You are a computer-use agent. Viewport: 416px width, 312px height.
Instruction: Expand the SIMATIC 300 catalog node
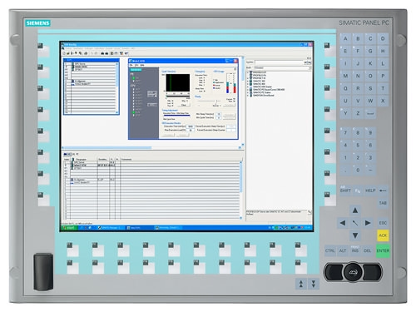click(x=248, y=82)
